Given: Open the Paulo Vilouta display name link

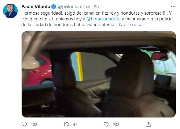Looking at the screenshot, I should pyautogui.click(x=36, y=7).
